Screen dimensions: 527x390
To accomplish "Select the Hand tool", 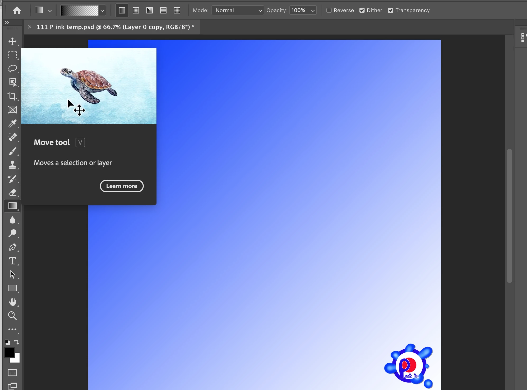I will (x=12, y=302).
